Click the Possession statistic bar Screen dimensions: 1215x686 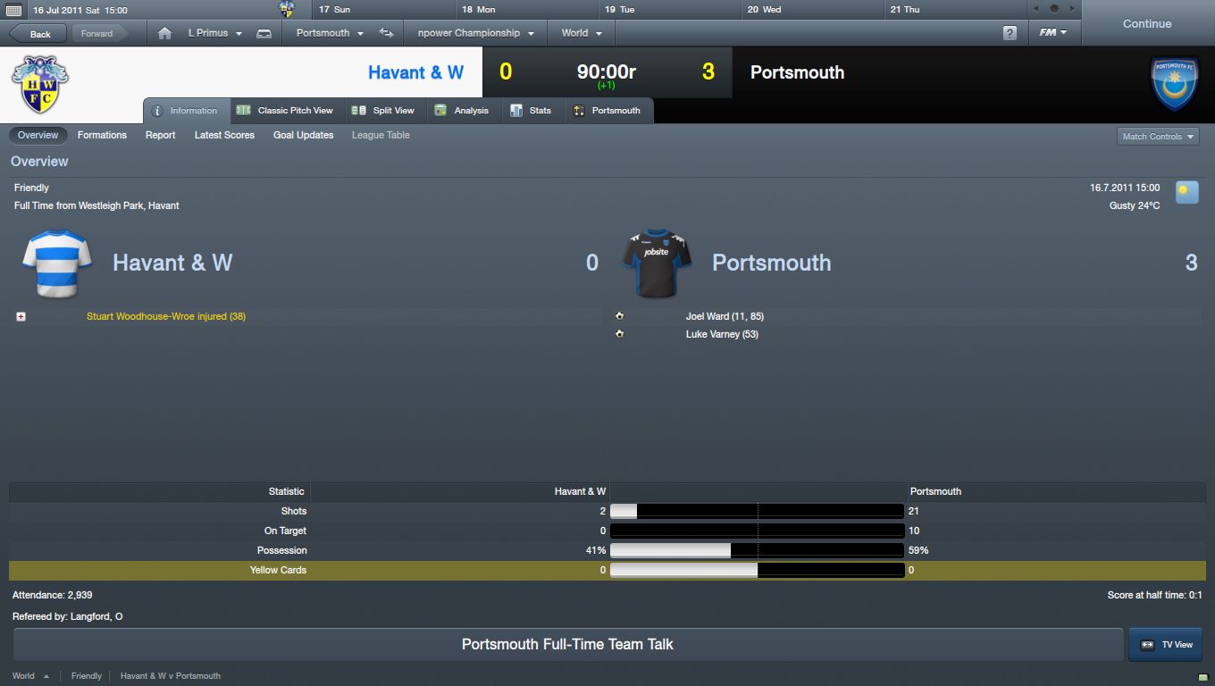[x=757, y=550]
